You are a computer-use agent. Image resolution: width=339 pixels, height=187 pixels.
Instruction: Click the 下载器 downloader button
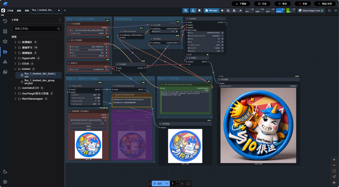click(241, 4)
